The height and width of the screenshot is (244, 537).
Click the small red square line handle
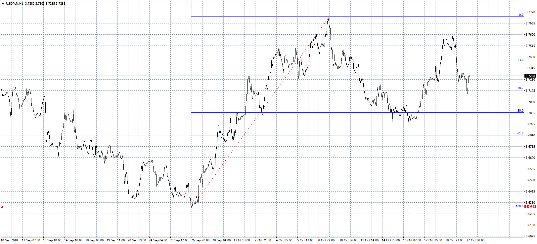point(2,207)
